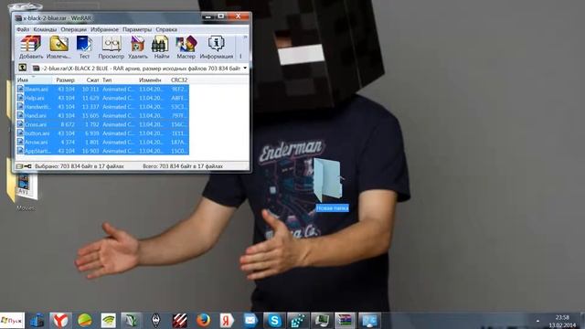Open Firefox from the taskbar
This screenshot has height=329, width=585.
tap(203, 321)
